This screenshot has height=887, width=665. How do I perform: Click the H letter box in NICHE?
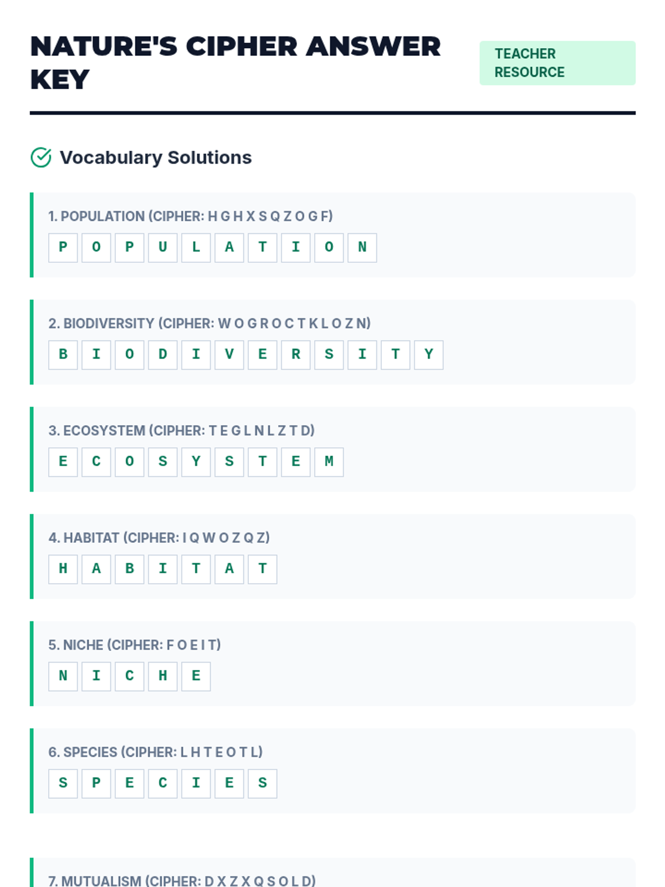(163, 676)
